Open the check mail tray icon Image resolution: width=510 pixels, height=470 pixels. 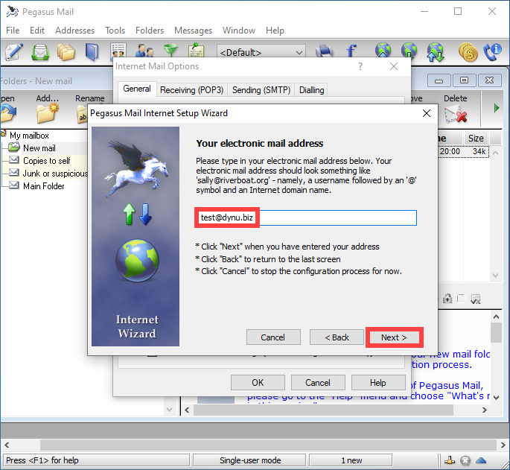click(x=40, y=51)
